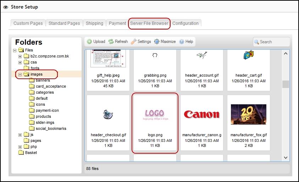Expand the b2c.compzone.com.bk folder node
299x182 pixels.
click(20, 56)
